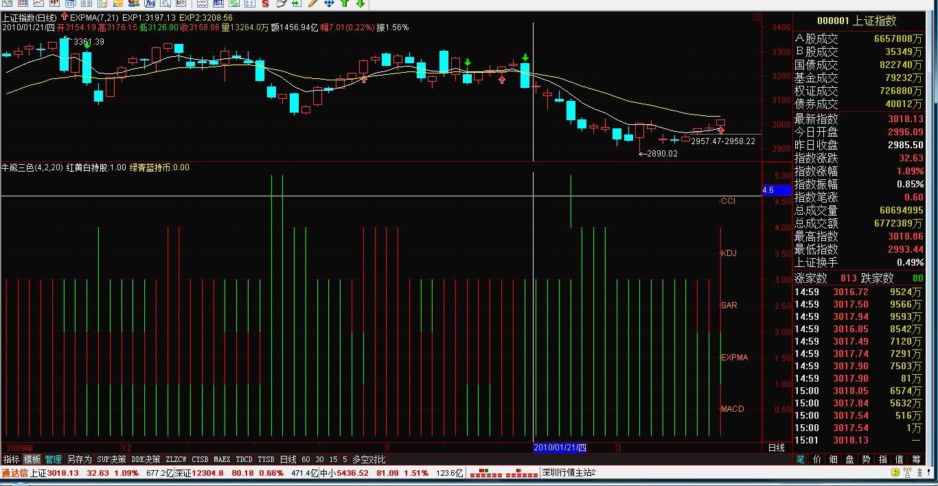Click the 通达信 logo in status bar
The height and width of the screenshot is (486, 938).
14,473
